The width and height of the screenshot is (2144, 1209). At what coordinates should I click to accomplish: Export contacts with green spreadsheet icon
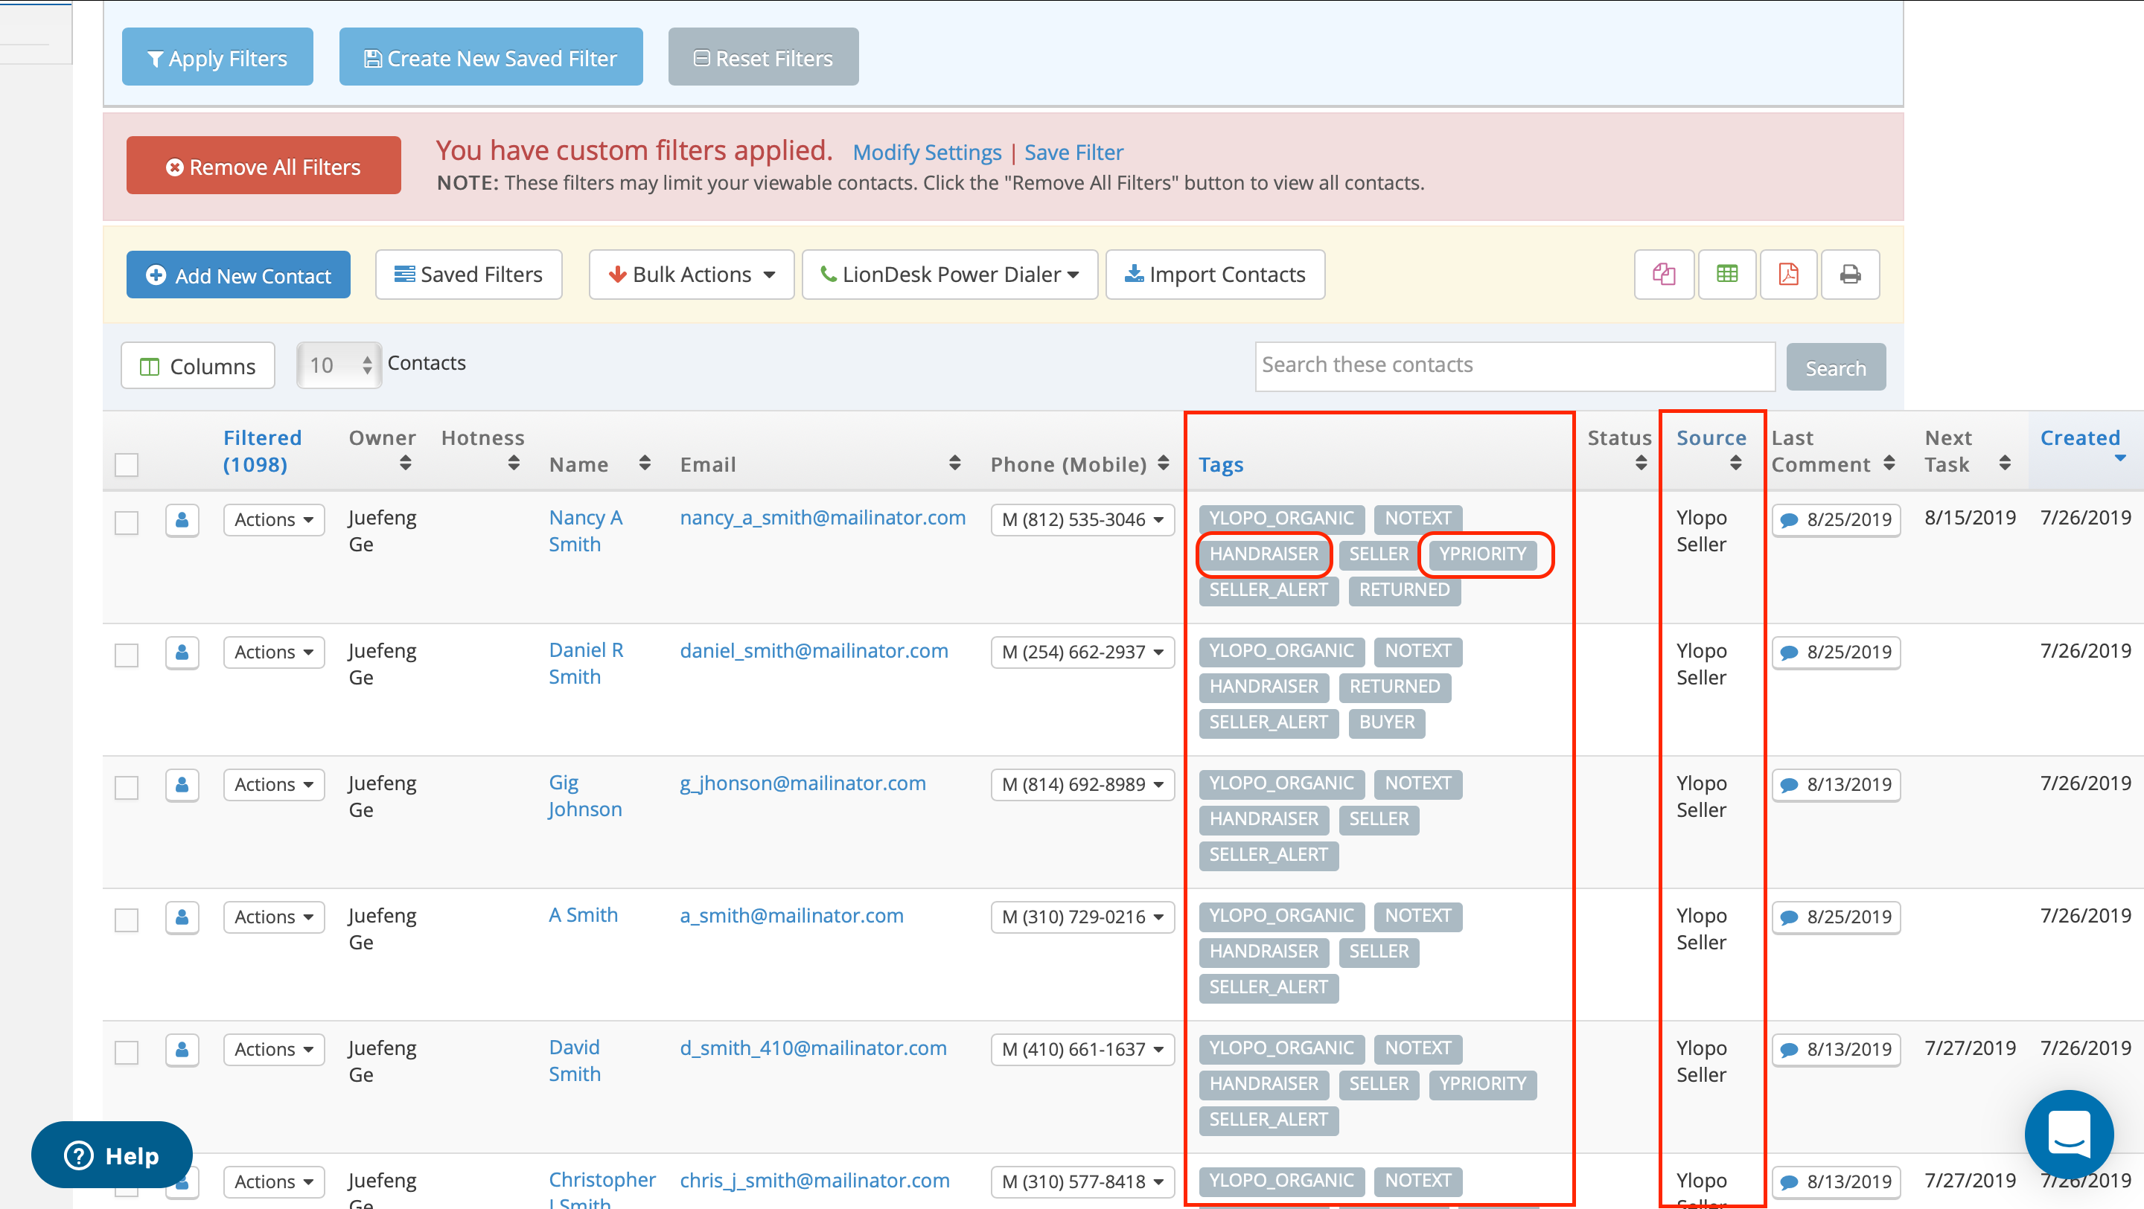tap(1727, 275)
